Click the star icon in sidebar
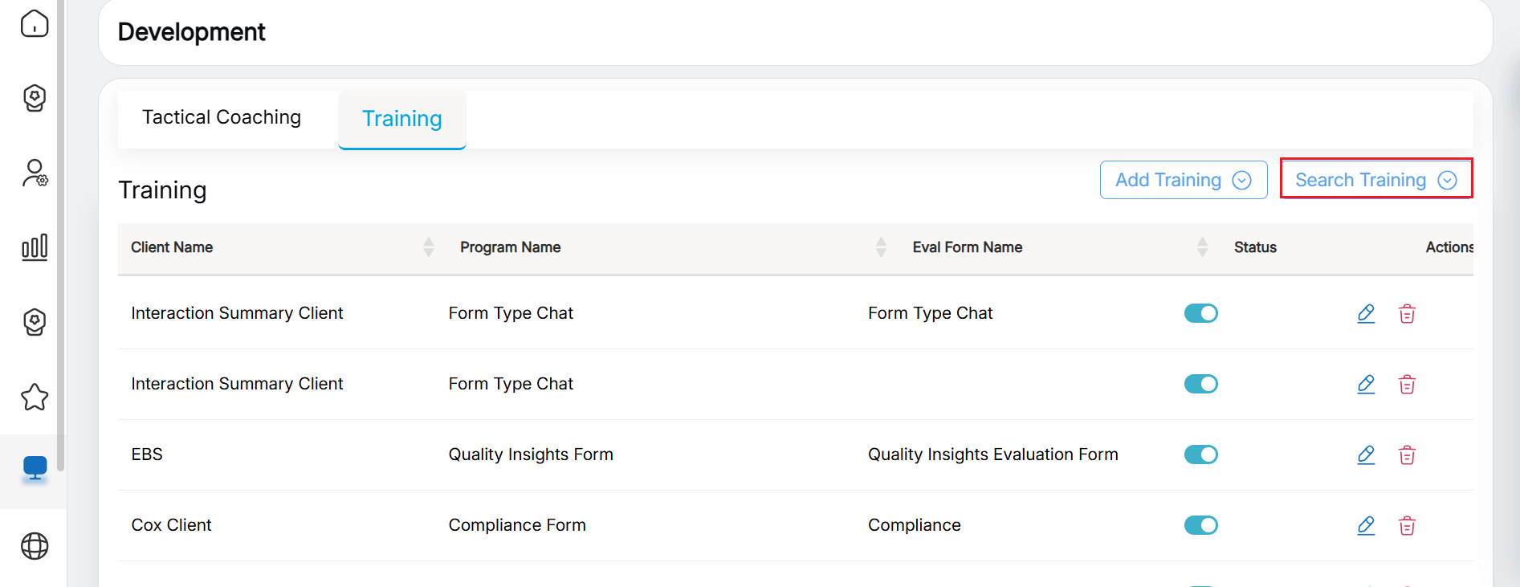The image size is (1520, 587). click(x=35, y=397)
